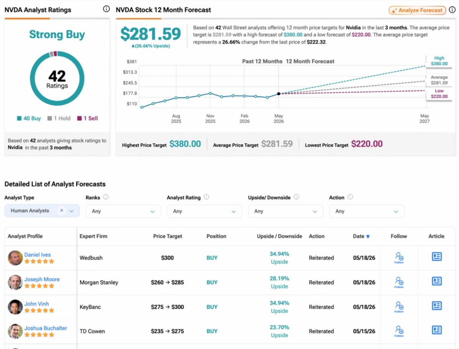This screenshot has width=459, height=349.
Task: Click the $235 → $275 price target
Action: click(x=168, y=331)
